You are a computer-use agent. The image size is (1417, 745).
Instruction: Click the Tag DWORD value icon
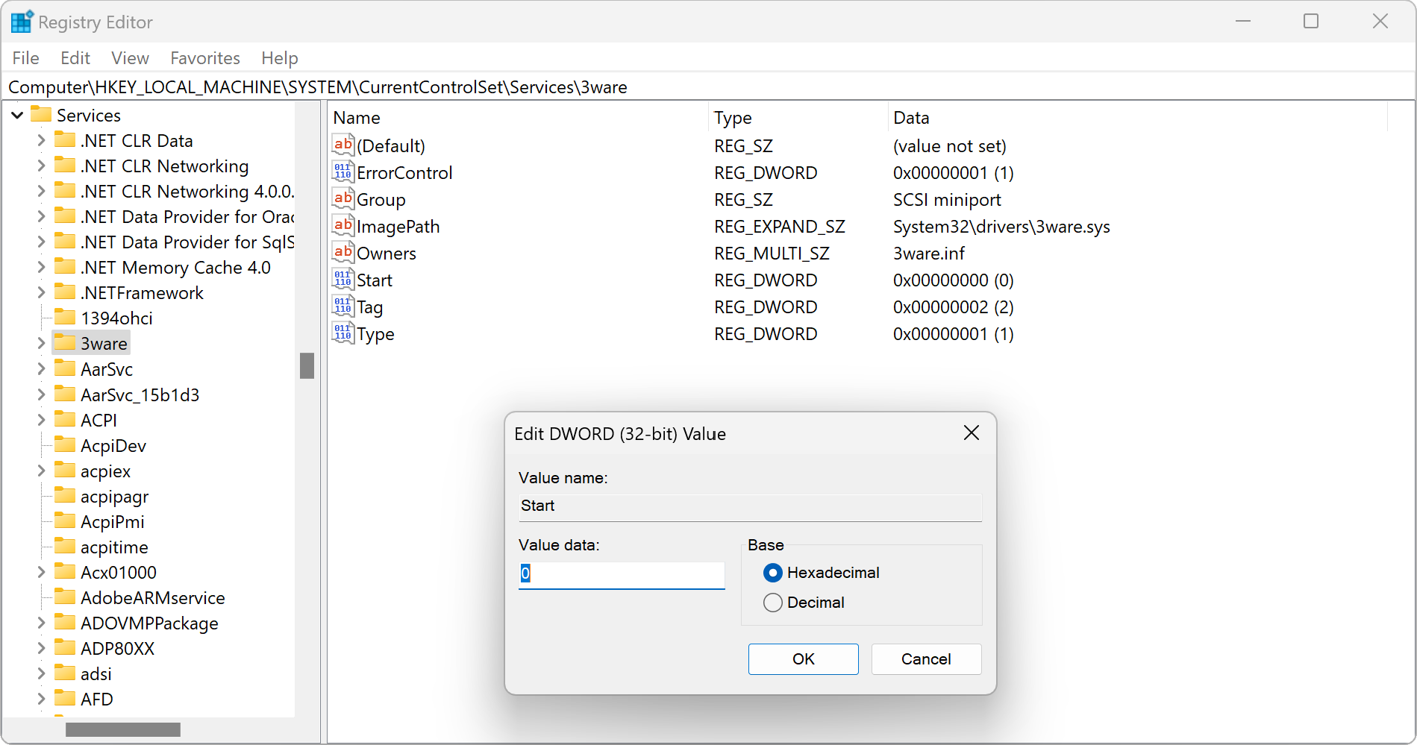tap(342, 307)
